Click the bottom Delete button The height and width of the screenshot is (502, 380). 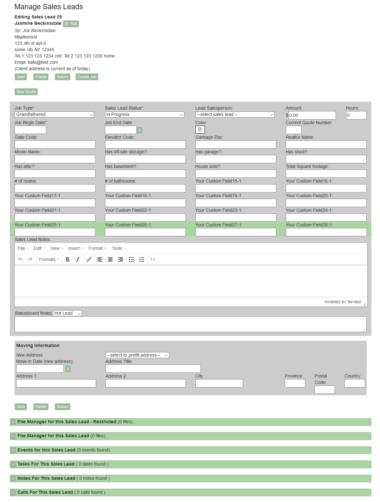41,407
